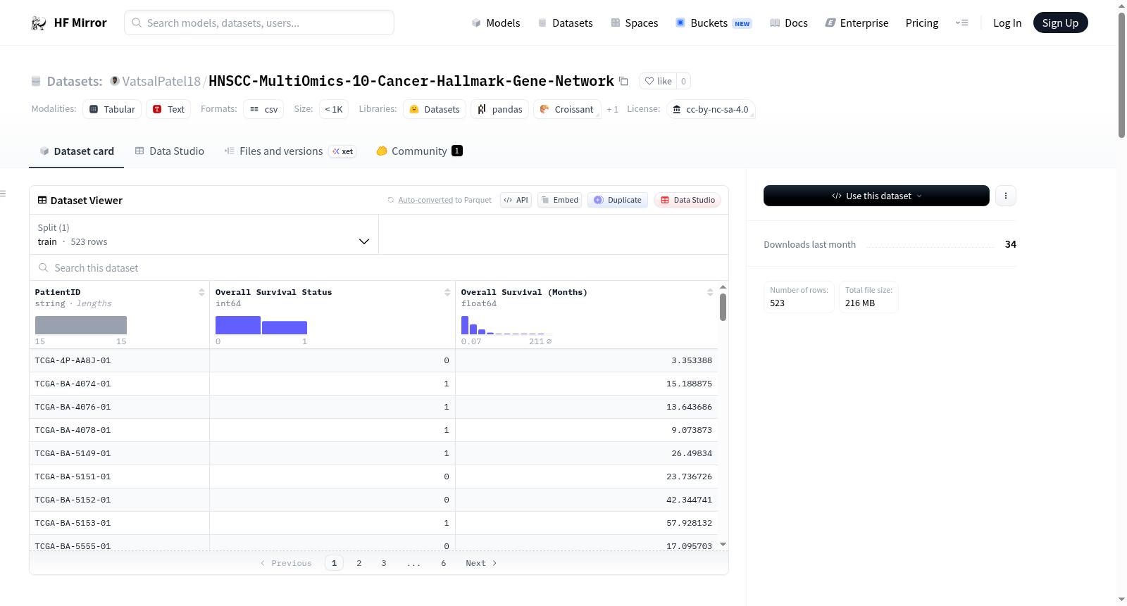Sort the Overall Survival Status column
Screen dimensions: 1127x606
tap(447, 292)
